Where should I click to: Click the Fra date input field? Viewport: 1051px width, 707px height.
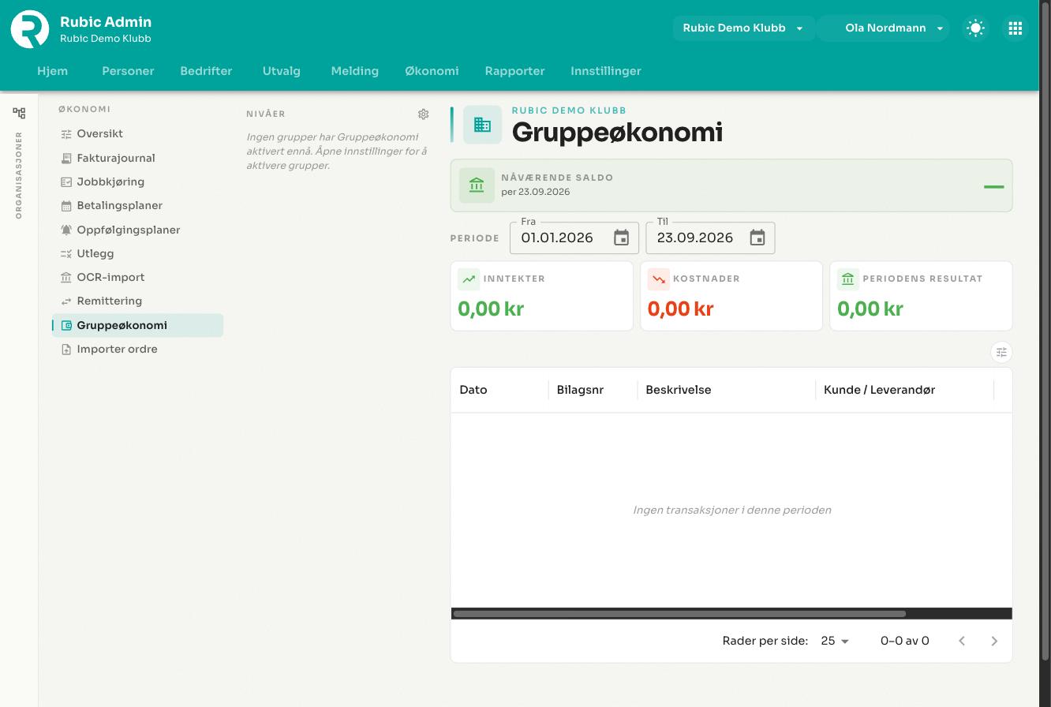(x=574, y=238)
